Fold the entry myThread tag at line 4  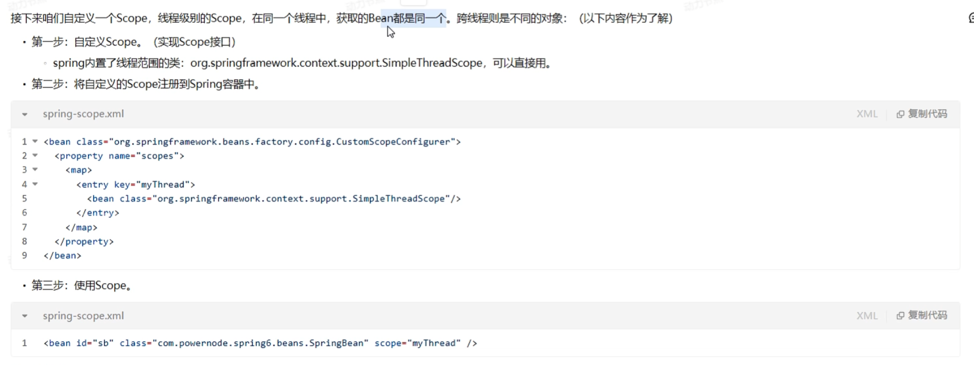point(35,184)
